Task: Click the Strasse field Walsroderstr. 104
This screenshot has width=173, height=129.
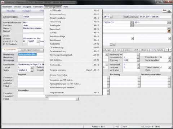Action: click(33, 38)
